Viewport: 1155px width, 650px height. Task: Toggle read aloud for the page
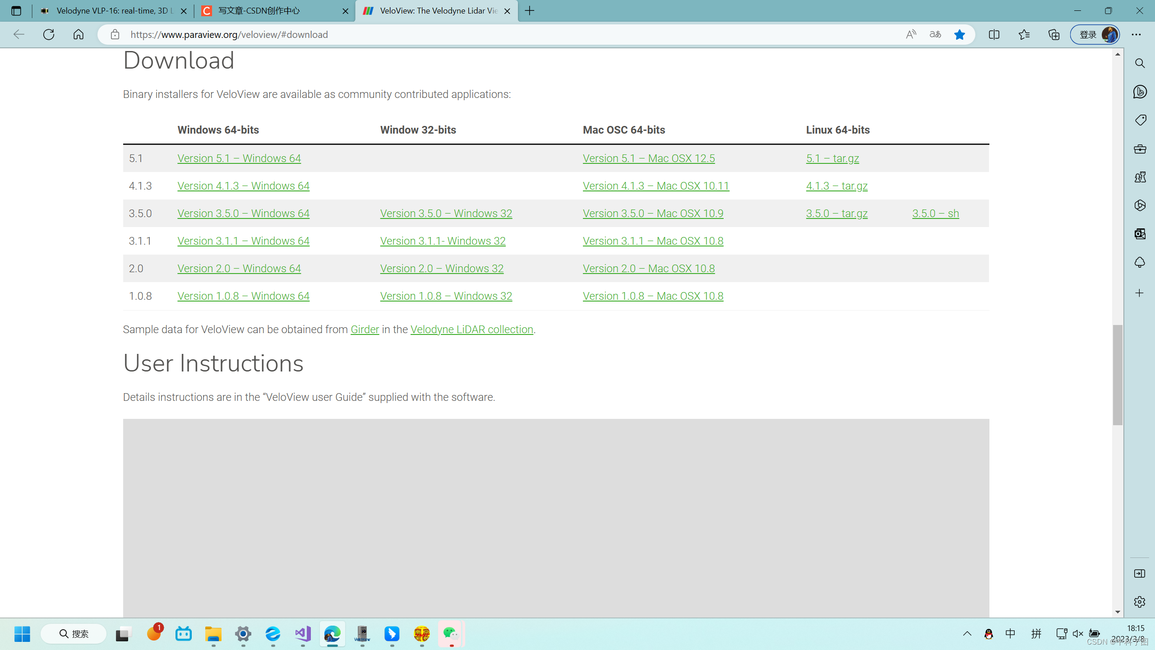[910, 34]
